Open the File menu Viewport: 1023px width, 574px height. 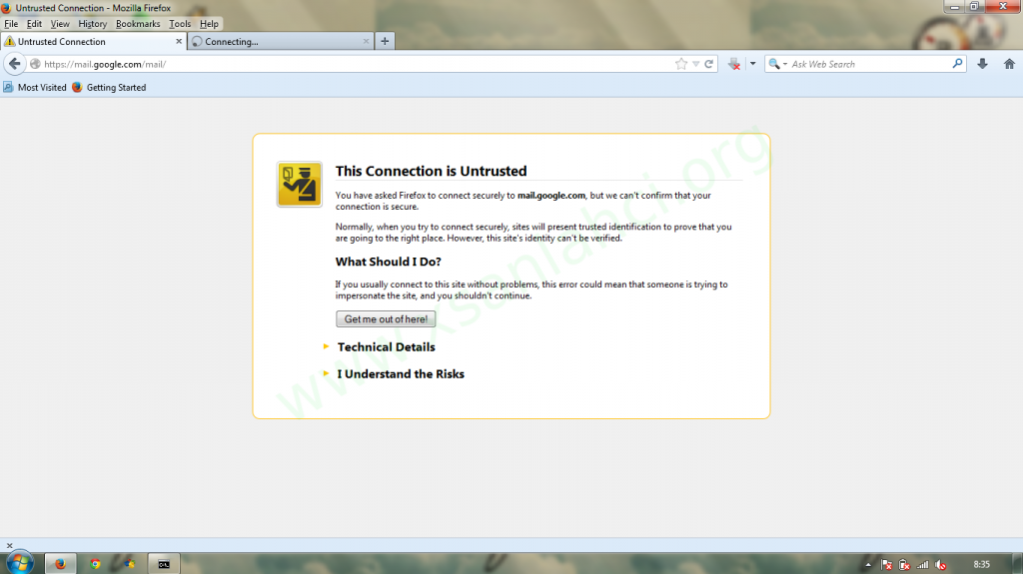point(11,24)
